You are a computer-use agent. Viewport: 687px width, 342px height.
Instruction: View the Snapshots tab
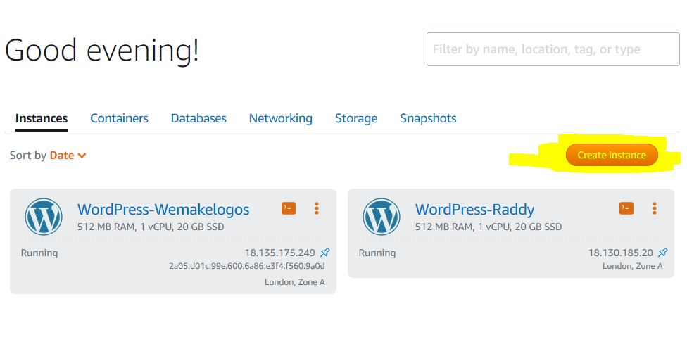pos(428,118)
